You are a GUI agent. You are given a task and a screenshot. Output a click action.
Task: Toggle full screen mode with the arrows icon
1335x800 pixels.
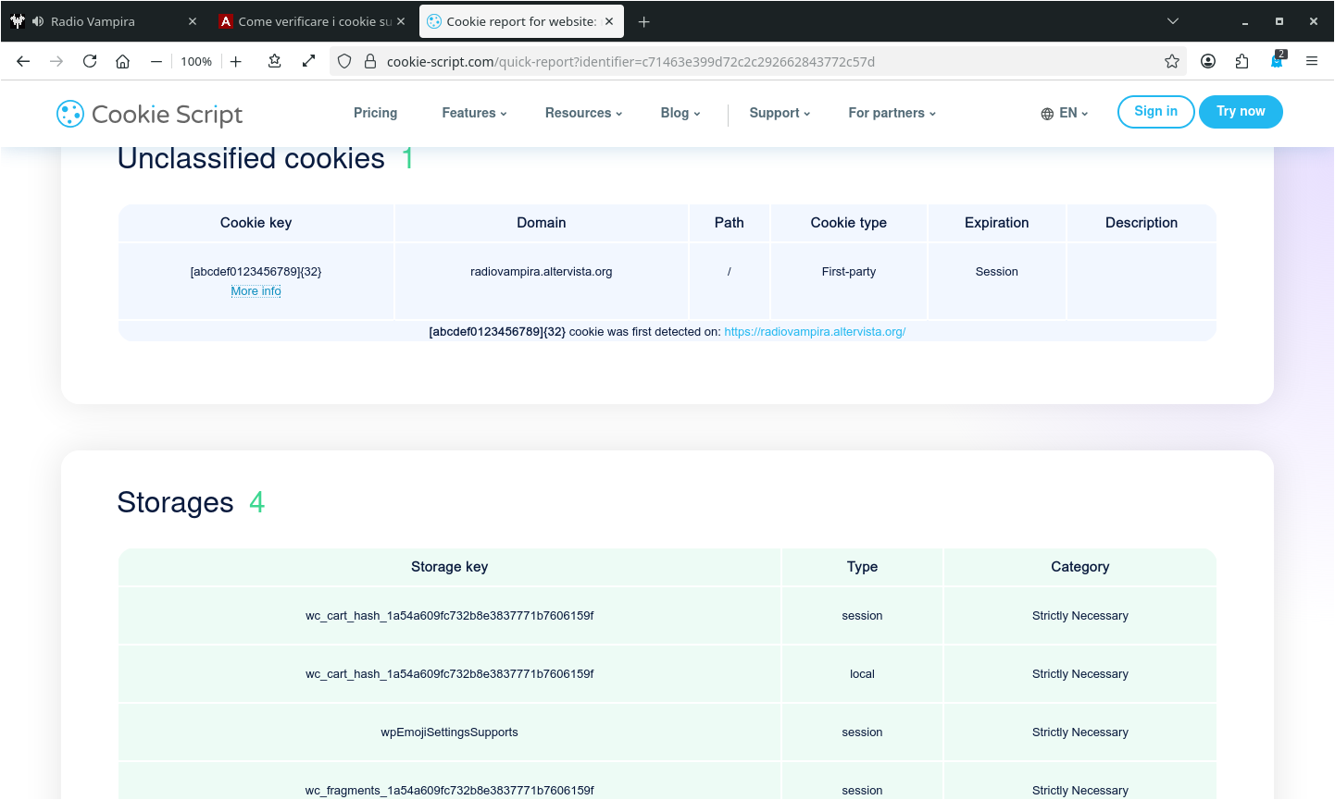click(x=309, y=61)
